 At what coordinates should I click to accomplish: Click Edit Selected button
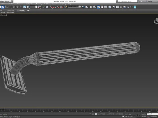click(10, 12)
